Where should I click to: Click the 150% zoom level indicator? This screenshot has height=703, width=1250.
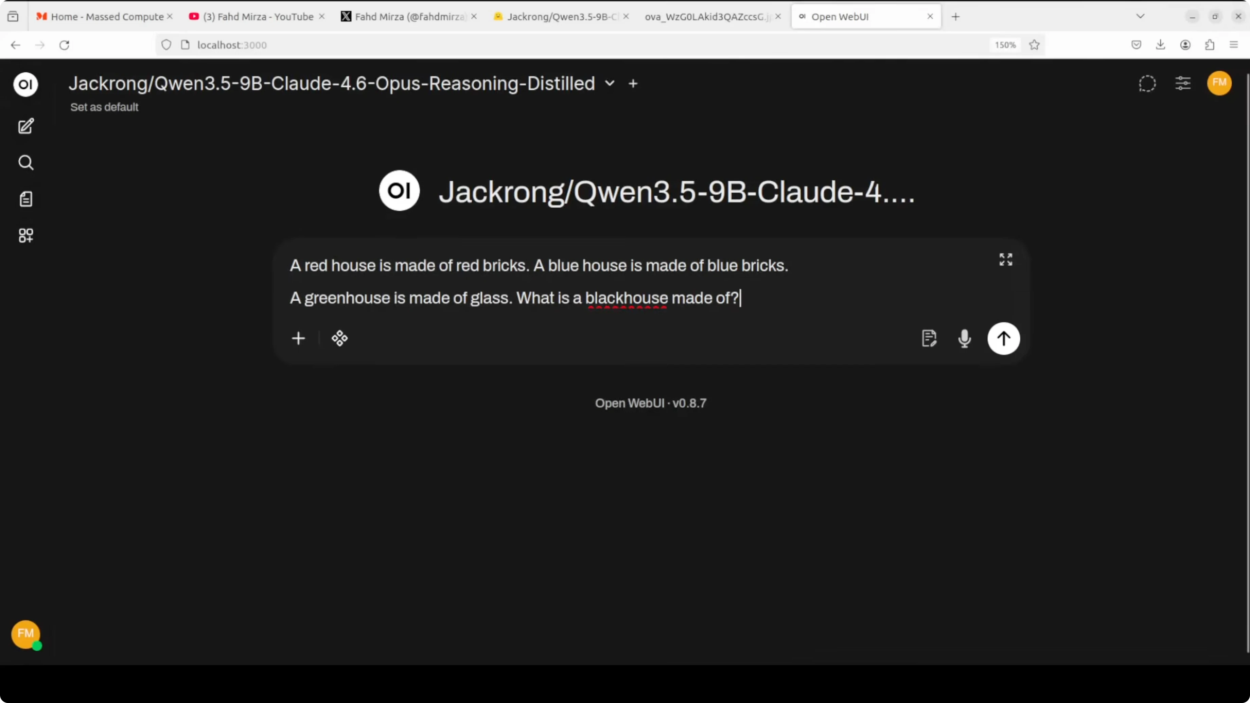[x=1005, y=45]
